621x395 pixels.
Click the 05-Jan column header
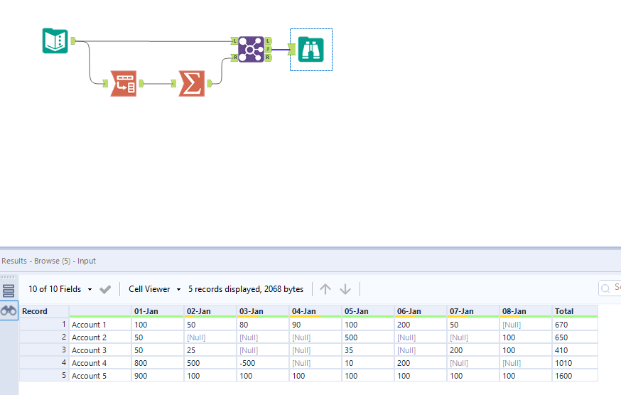coord(368,311)
